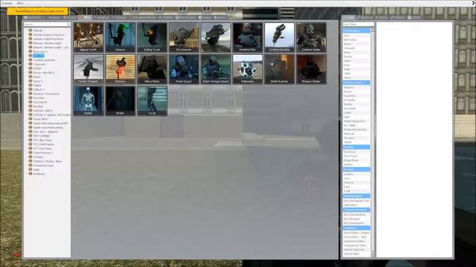Open TF2 Red Team category
Viewport: 476px width, 267px height.
point(42,148)
